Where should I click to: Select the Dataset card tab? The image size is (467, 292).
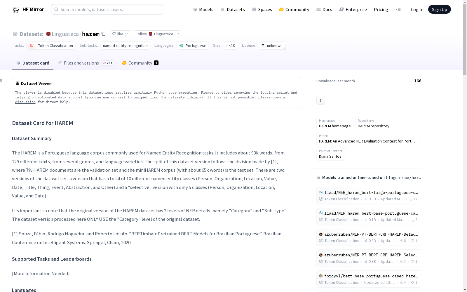click(x=33, y=63)
